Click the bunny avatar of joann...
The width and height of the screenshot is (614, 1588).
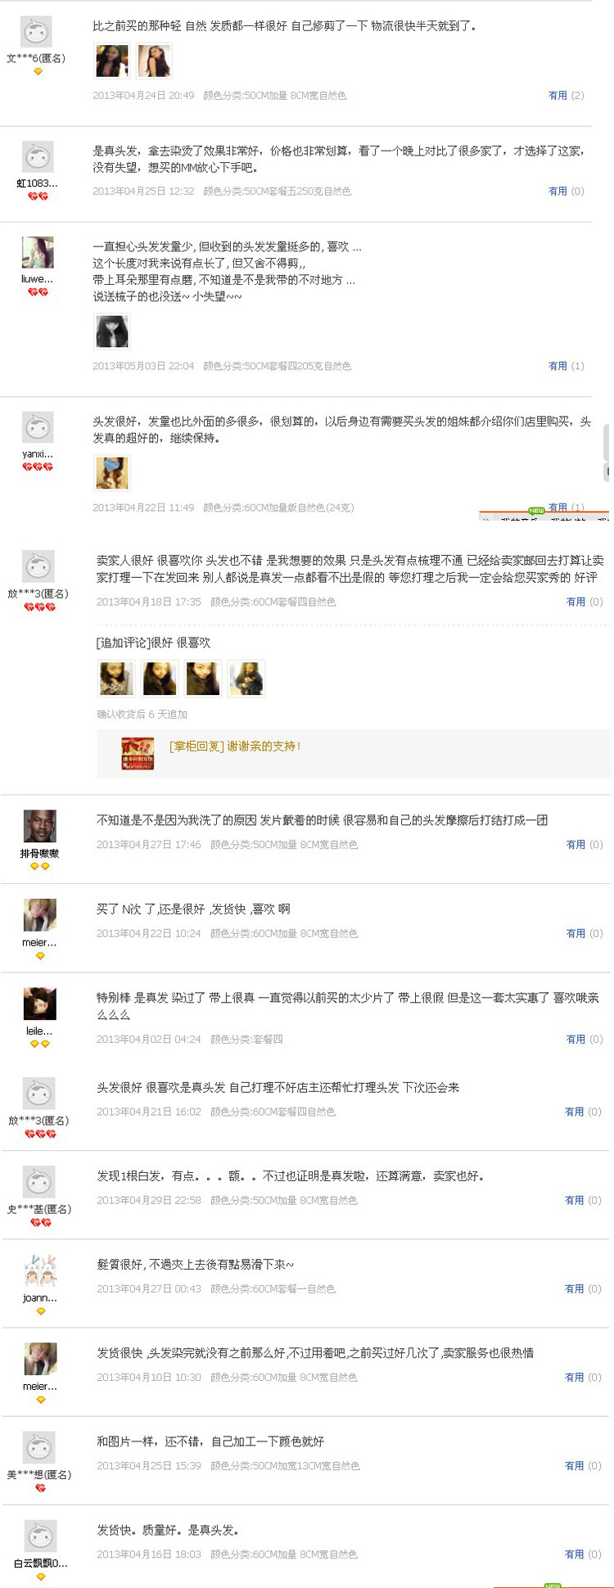click(x=39, y=1270)
